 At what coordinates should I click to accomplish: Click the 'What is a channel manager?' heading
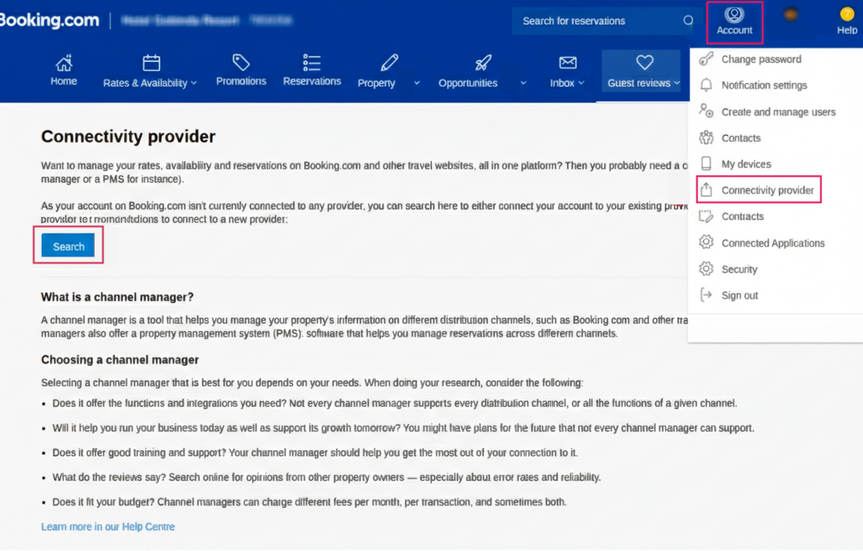coord(117,297)
